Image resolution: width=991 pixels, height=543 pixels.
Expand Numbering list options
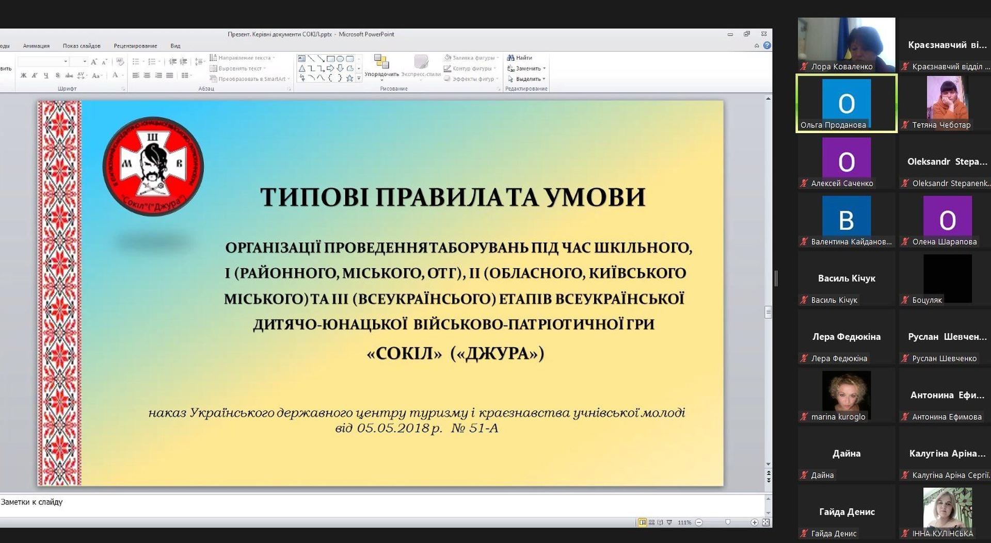(159, 62)
